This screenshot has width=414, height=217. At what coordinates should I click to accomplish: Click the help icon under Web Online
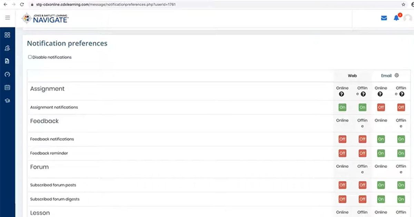(342, 94)
